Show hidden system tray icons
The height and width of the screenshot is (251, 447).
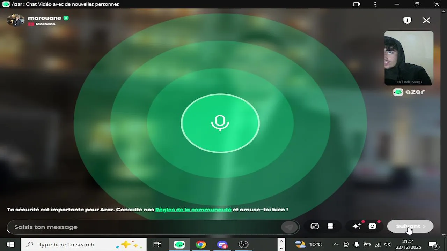(x=336, y=244)
